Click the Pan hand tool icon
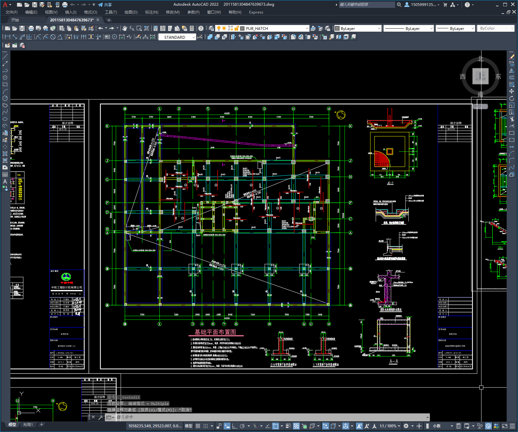The width and height of the screenshot is (518, 432). coord(125,28)
